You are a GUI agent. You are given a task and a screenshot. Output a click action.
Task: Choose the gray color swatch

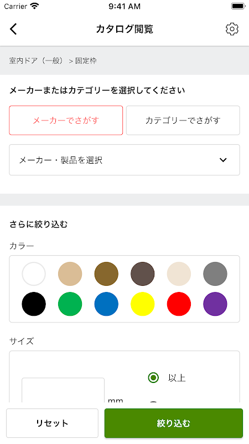coord(215,274)
